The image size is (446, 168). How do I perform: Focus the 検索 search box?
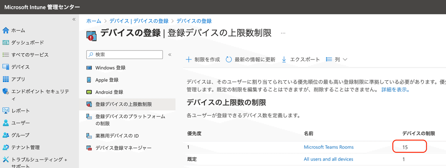pyautogui.click(x=125, y=54)
